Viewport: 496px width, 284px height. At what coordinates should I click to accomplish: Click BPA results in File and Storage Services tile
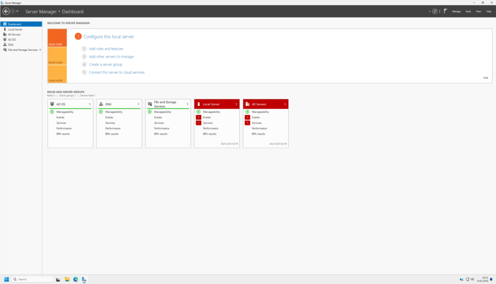point(161,134)
